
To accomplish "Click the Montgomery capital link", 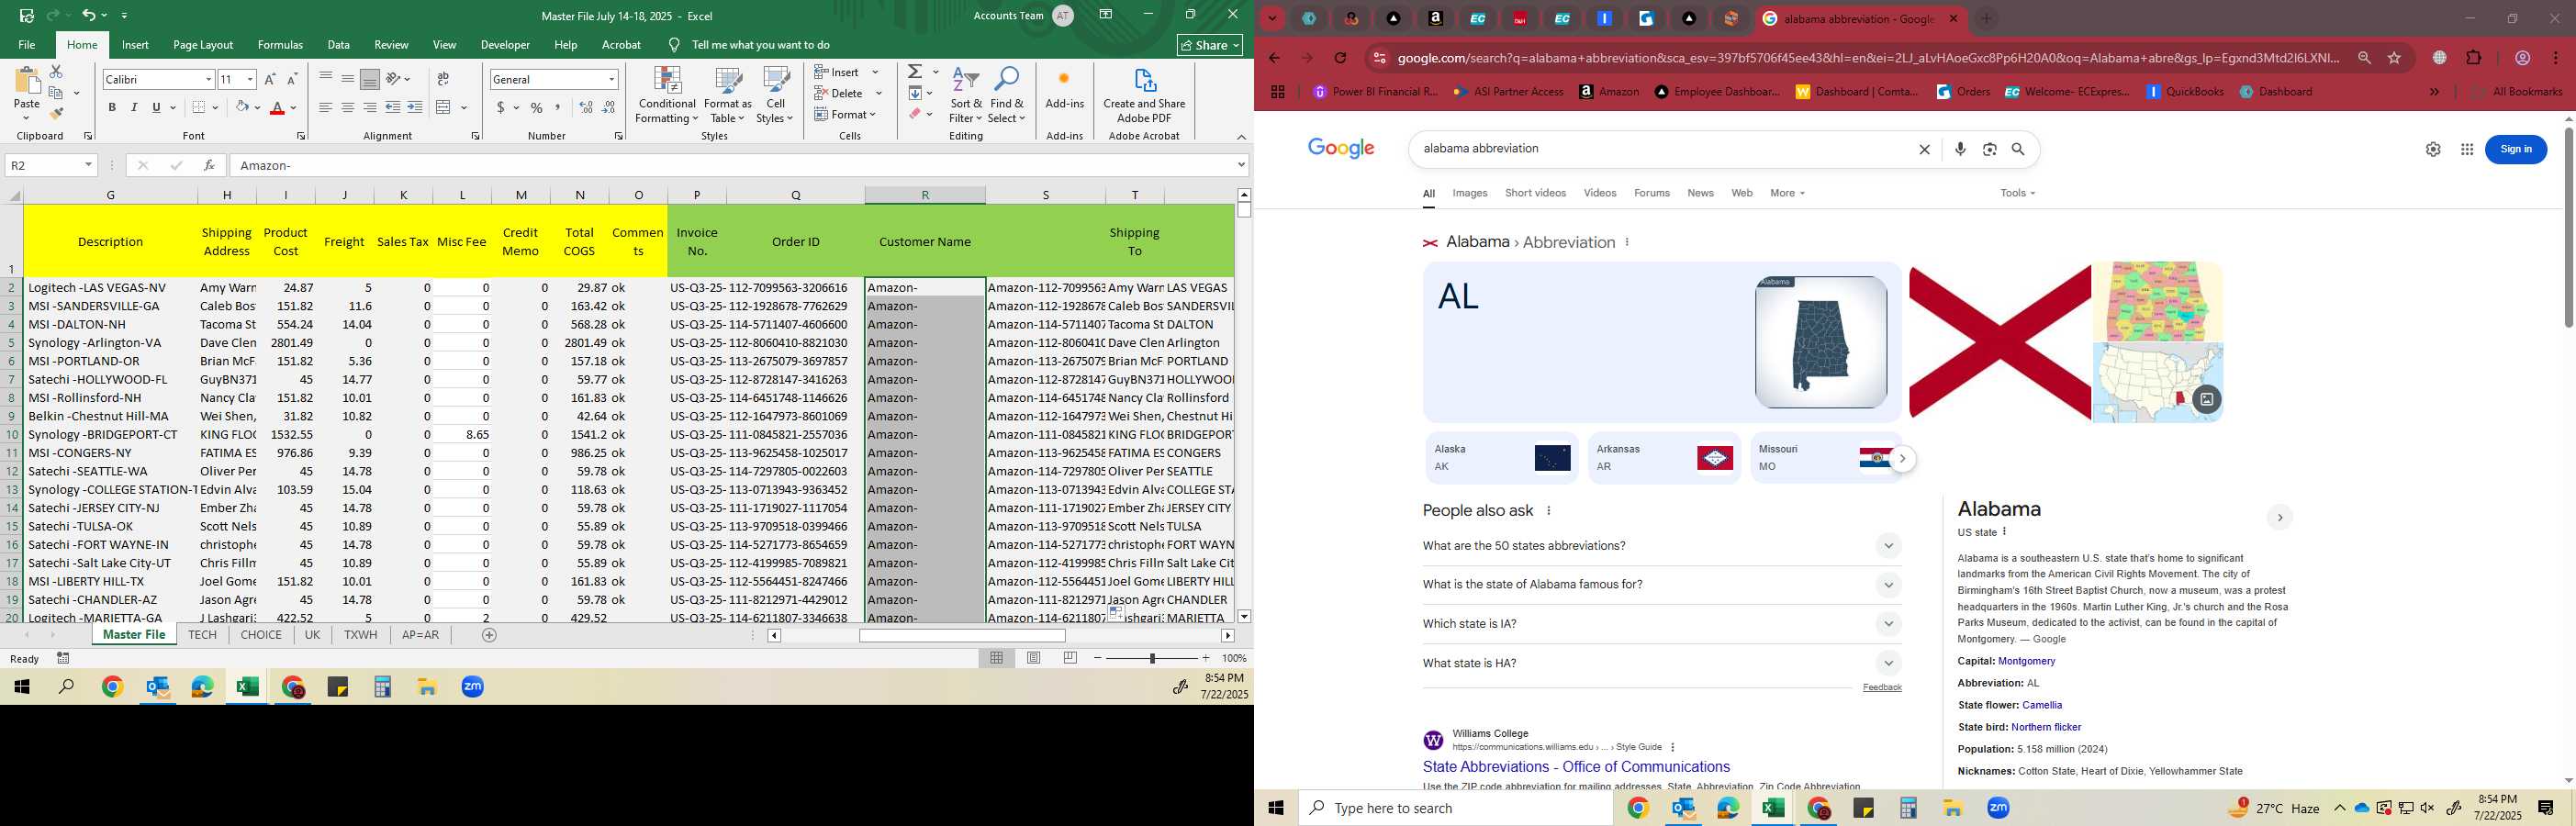I will pos(2026,661).
